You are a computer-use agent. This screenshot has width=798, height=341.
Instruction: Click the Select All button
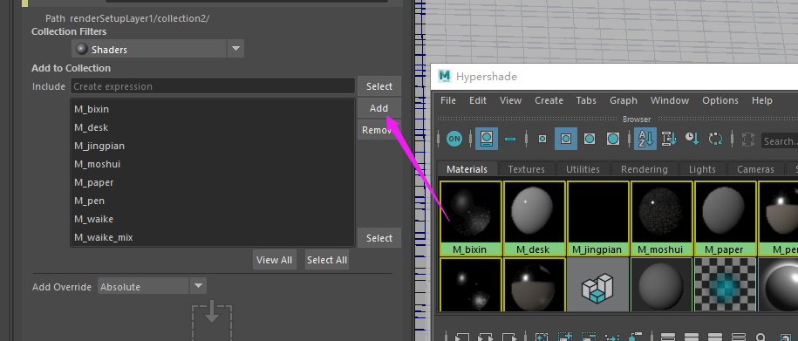[x=327, y=260]
